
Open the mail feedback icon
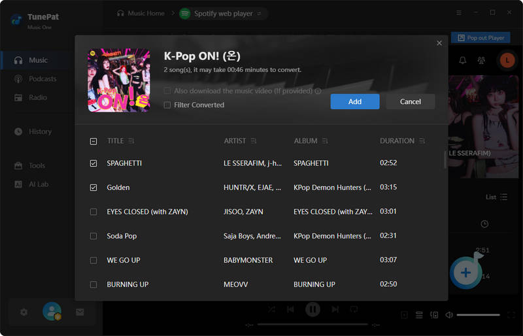tap(80, 312)
